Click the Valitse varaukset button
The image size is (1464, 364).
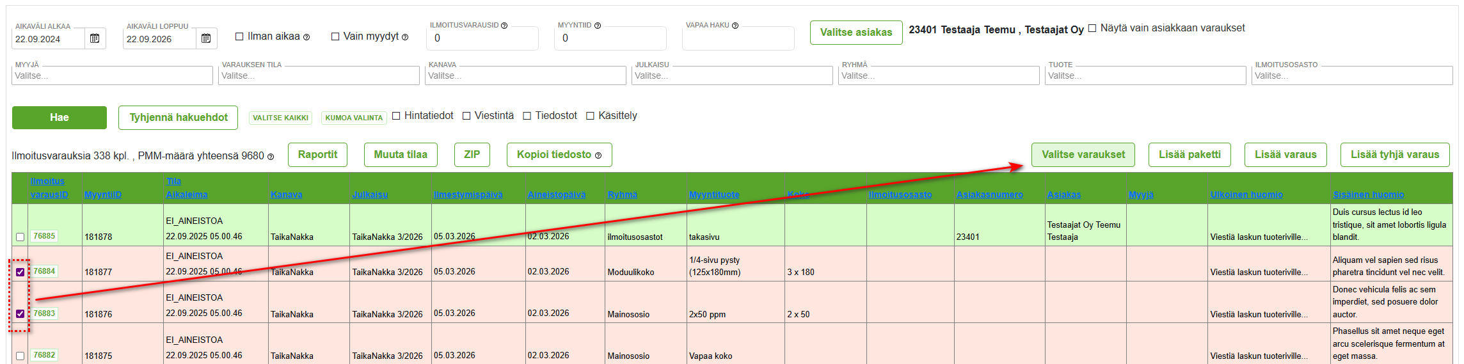coord(1083,155)
